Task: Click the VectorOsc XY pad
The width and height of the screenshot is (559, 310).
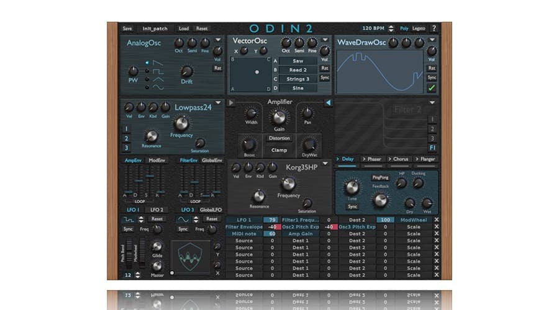Action: [250, 74]
